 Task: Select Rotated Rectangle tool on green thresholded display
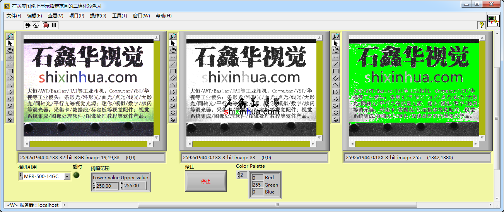click(336, 78)
